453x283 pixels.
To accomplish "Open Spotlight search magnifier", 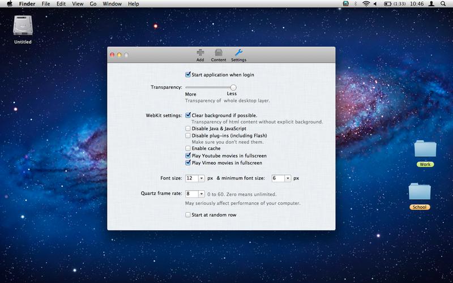I will [x=443, y=4].
